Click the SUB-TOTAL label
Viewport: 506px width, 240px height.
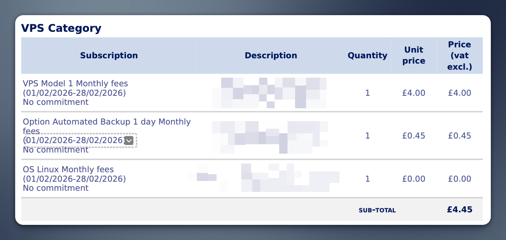pyautogui.click(x=377, y=210)
